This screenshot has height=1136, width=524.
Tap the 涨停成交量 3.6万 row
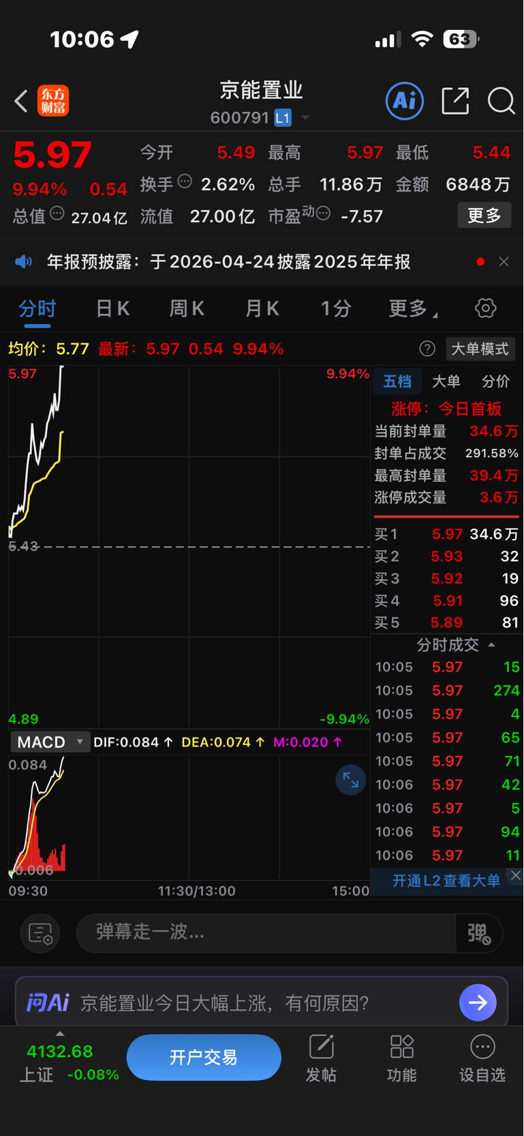tap(447, 497)
